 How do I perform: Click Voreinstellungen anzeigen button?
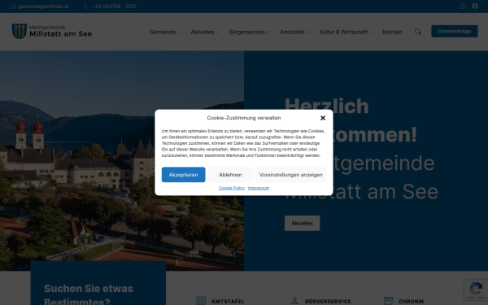click(x=291, y=175)
